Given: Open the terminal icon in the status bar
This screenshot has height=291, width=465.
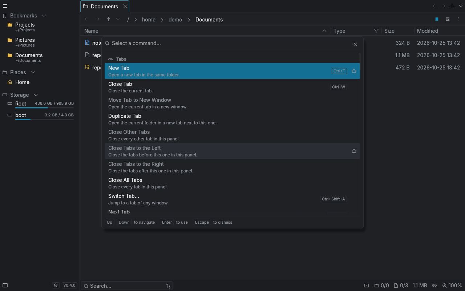Looking at the screenshot, I should tap(367, 286).
